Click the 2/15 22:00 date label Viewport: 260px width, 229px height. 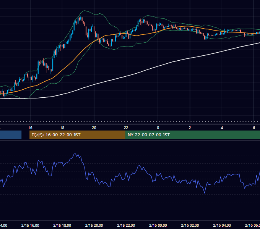(126, 225)
